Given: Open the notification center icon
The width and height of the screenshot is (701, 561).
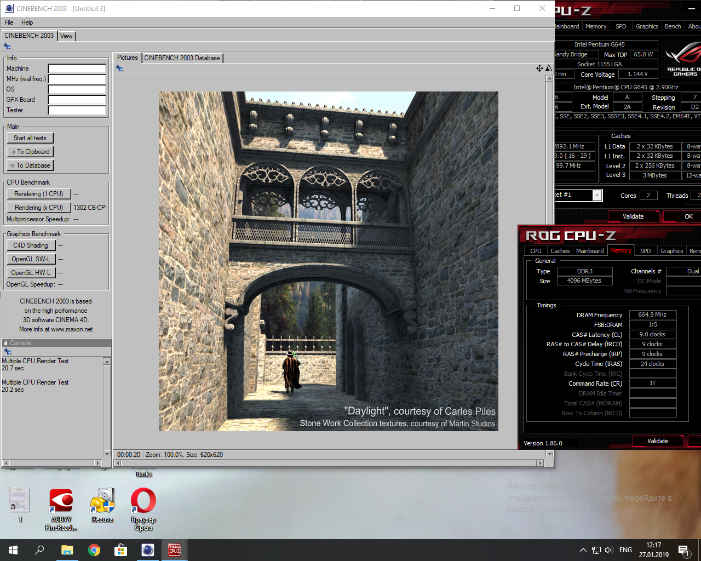Looking at the screenshot, I should [x=683, y=550].
